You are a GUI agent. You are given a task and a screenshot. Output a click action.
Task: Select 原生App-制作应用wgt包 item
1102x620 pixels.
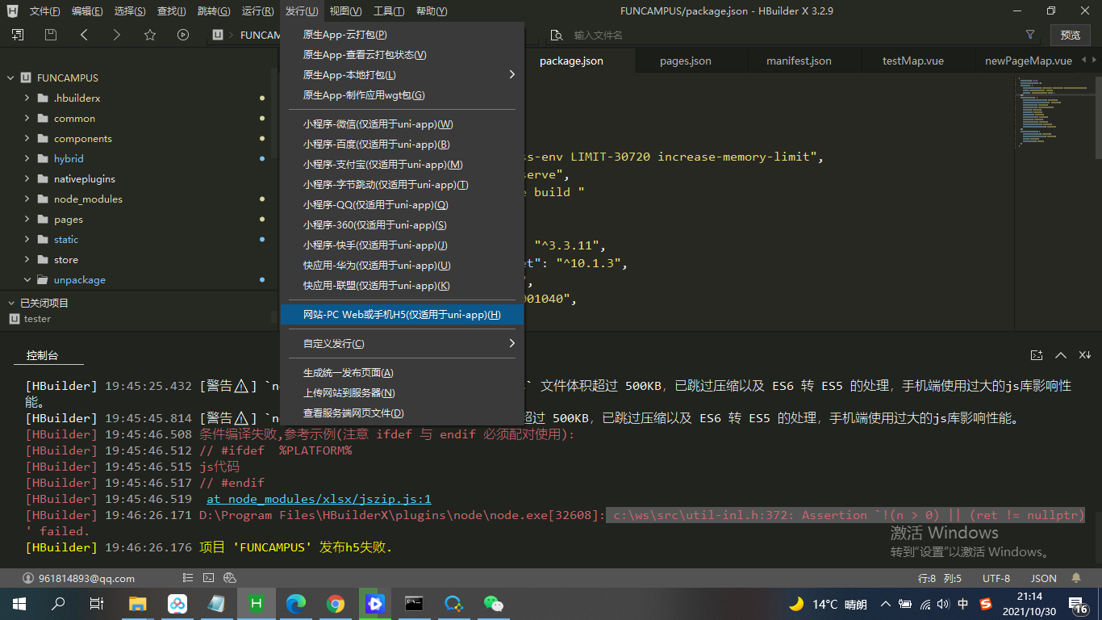[x=402, y=95]
